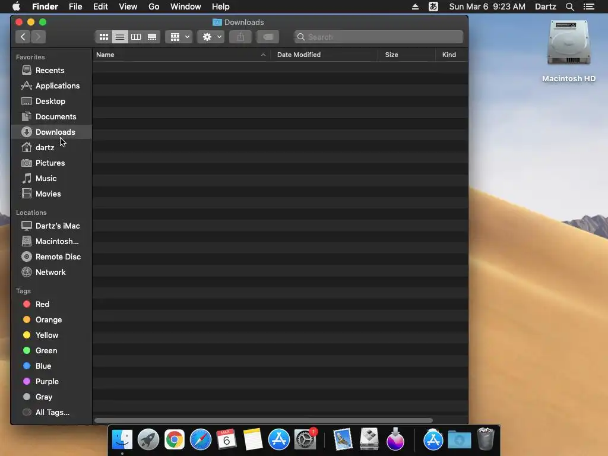Open Movies in sidebar
The width and height of the screenshot is (608, 456).
(x=51, y=194)
